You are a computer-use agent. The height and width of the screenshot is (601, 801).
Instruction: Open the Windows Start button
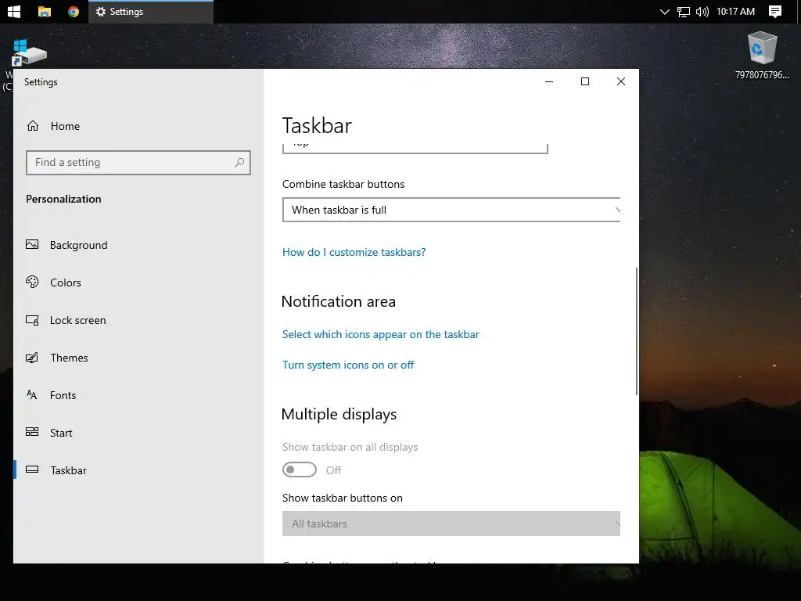point(14,11)
